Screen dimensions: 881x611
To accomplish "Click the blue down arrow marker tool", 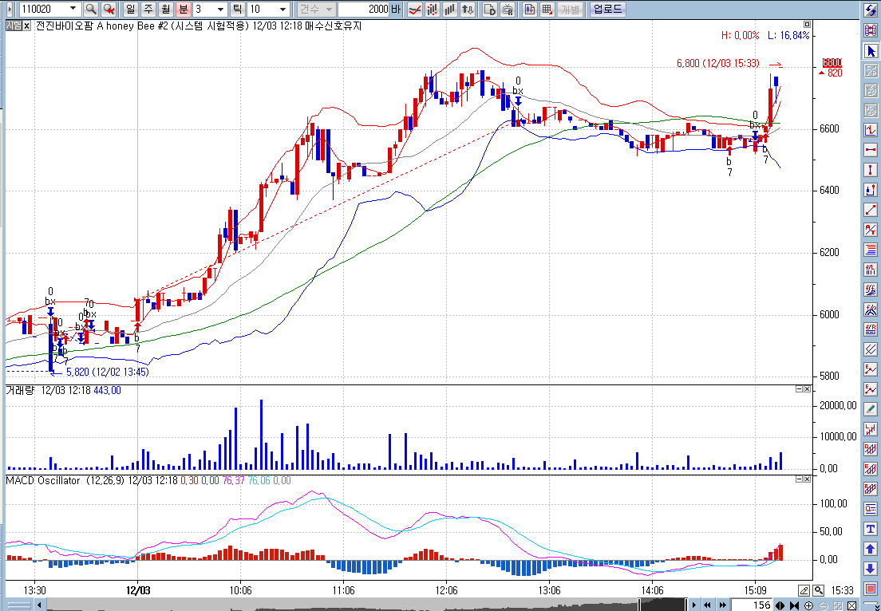I will coord(871,569).
